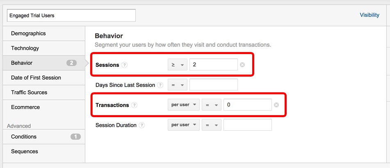Click the segment name field Engaged Trial Users
390x168 pixels.
point(71,16)
